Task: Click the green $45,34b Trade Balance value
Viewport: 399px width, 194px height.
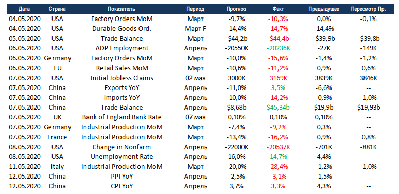Action: tap(278, 108)
